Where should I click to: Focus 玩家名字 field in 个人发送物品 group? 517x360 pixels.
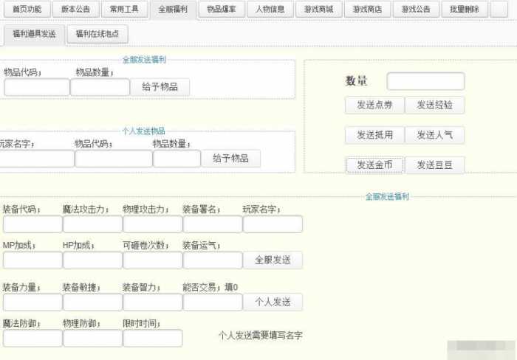click(x=36, y=159)
